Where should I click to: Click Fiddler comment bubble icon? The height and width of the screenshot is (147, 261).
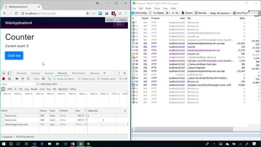pos(150,13)
